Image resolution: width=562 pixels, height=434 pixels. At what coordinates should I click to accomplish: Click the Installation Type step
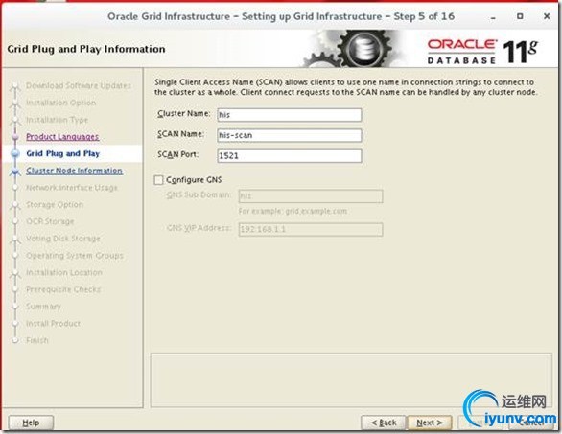pyautogui.click(x=57, y=120)
